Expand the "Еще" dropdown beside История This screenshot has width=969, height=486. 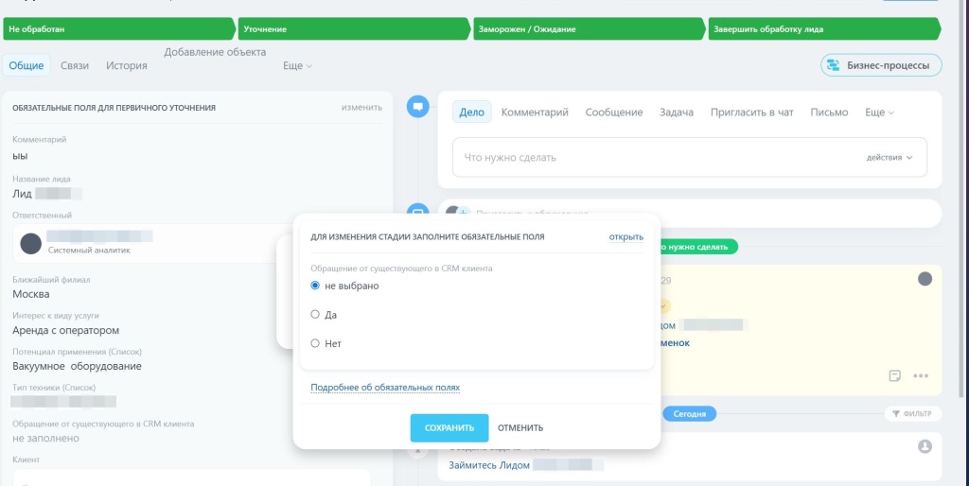tap(297, 65)
